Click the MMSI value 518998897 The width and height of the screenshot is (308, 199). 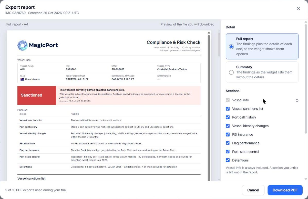[118, 69]
